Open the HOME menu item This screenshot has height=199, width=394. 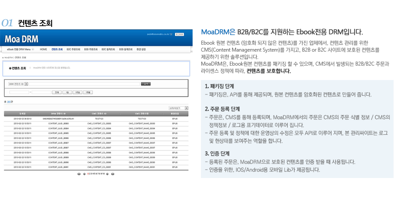(x=43, y=49)
